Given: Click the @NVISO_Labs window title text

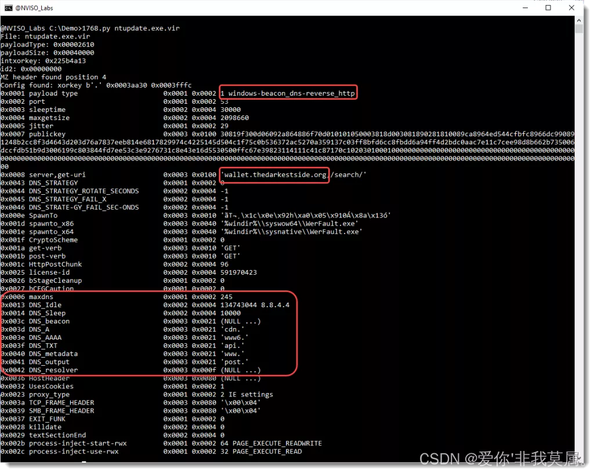Looking at the screenshot, I should coord(34,8).
